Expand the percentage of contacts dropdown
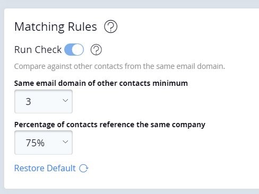This screenshot has height=194, width=259. [x=44, y=143]
